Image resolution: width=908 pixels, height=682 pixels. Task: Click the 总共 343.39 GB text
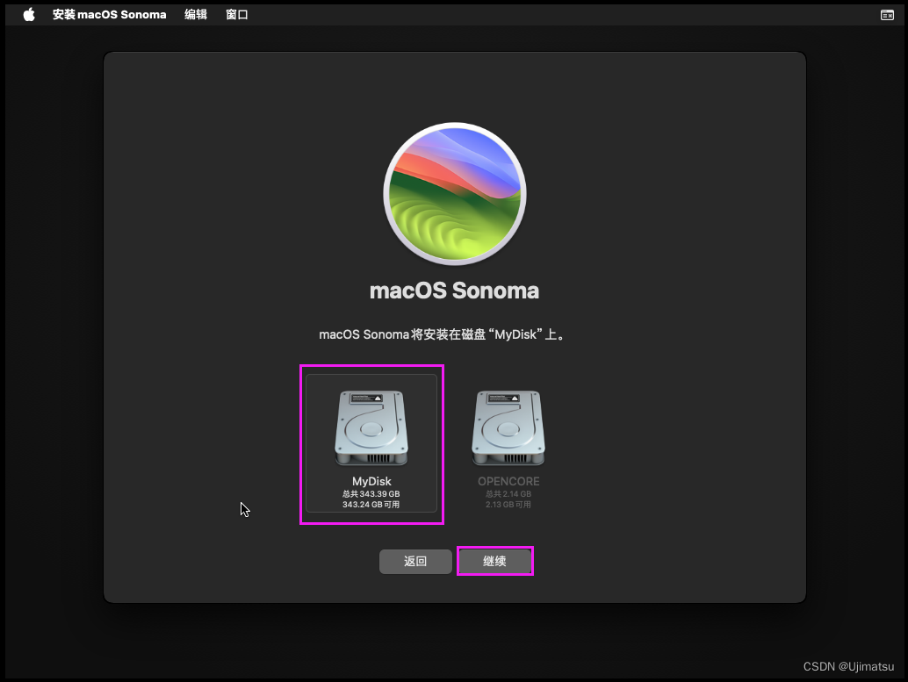(x=371, y=494)
